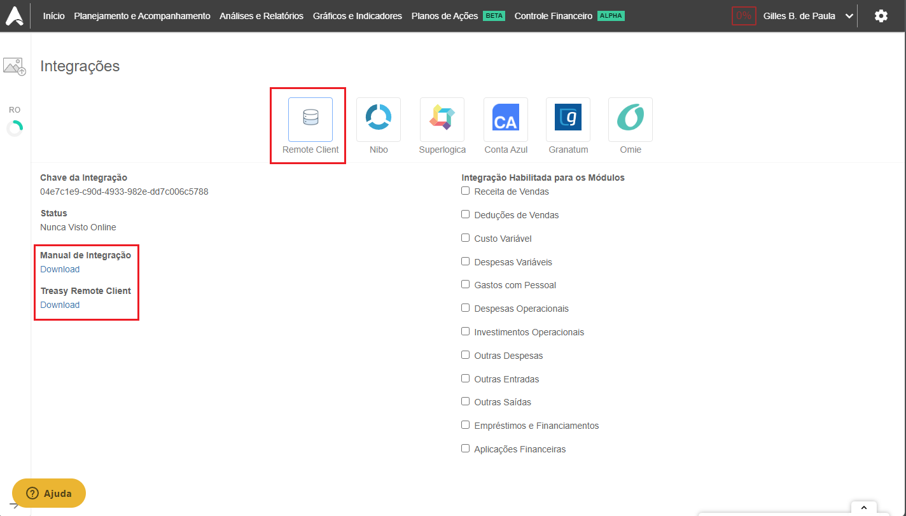906x516 pixels.
Task: Click the image upload icon in sidebar
Action: tap(15, 66)
